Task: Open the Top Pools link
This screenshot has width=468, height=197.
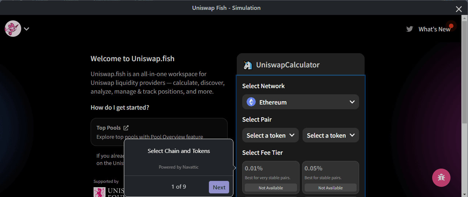Action: click(109, 127)
